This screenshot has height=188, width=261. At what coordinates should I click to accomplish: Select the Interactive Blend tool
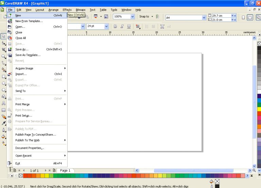click(x=3, y=116)
